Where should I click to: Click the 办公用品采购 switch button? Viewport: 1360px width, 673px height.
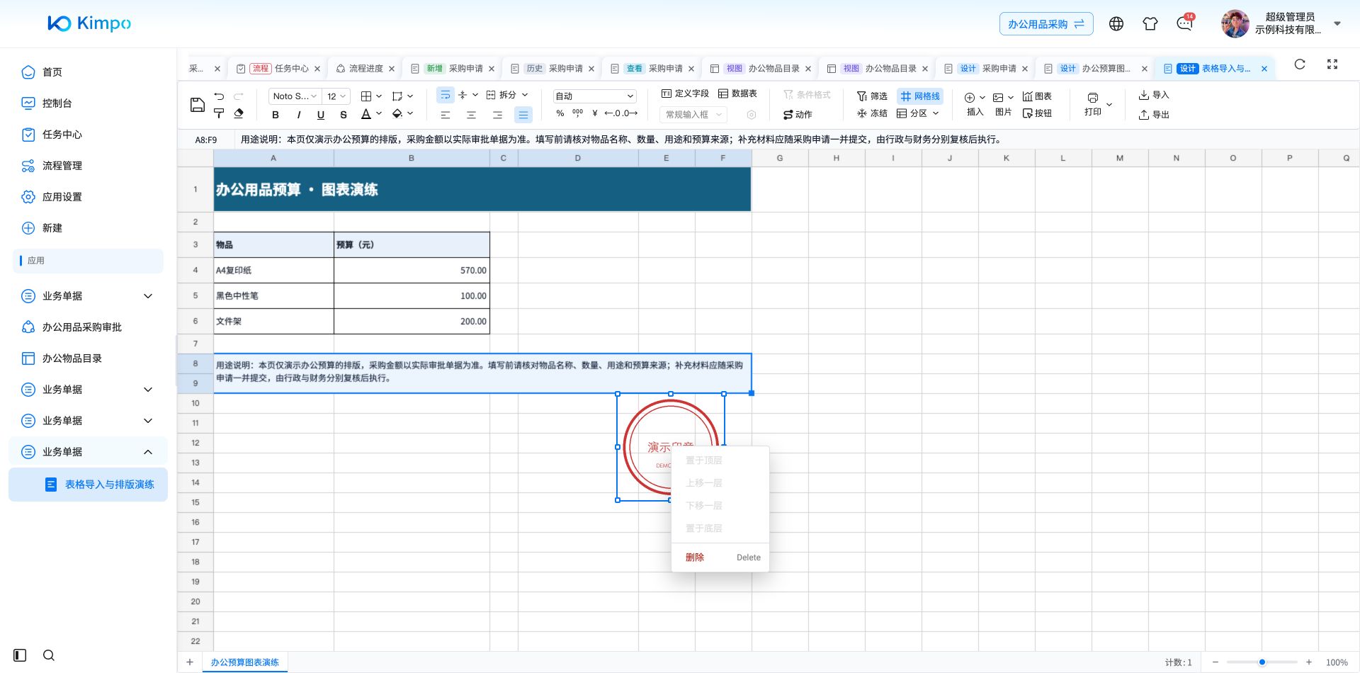pyautogui.click(x=1046, y=24)
